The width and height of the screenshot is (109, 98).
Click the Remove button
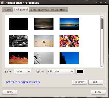79,82
